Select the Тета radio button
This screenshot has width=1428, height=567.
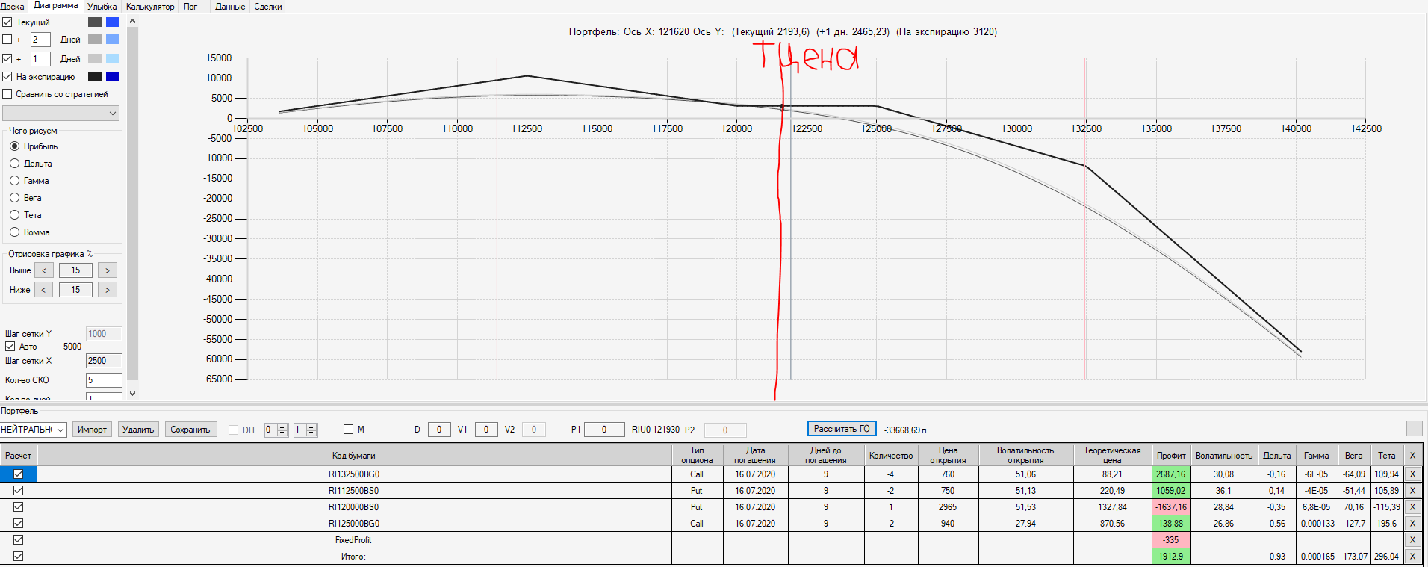coord(14,215)
